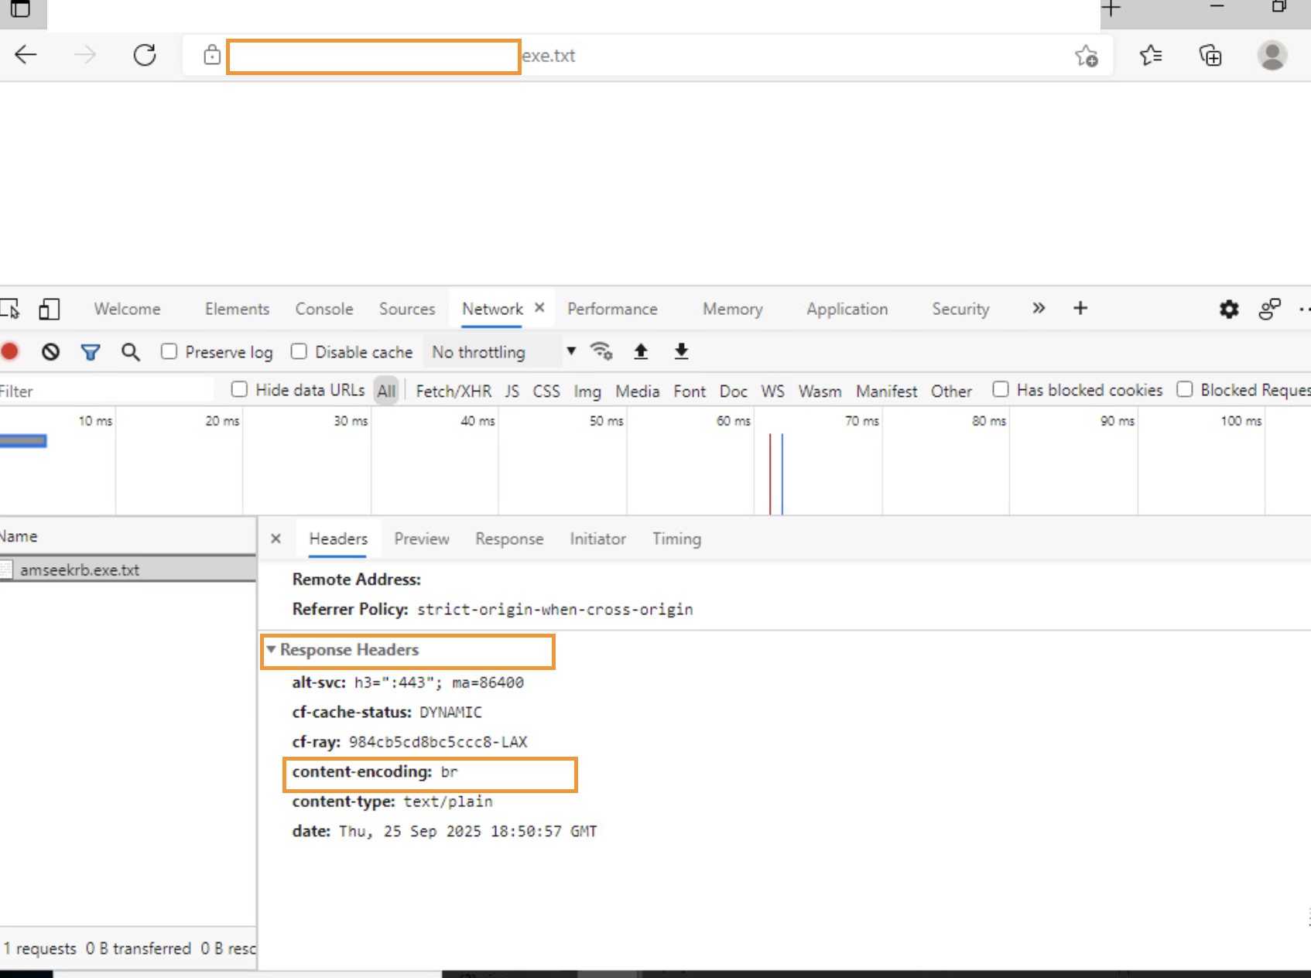Expand hidden DevTools panels chevron
The height and width of the screenshot is (978, 1311).
[x=1038, y=308]
